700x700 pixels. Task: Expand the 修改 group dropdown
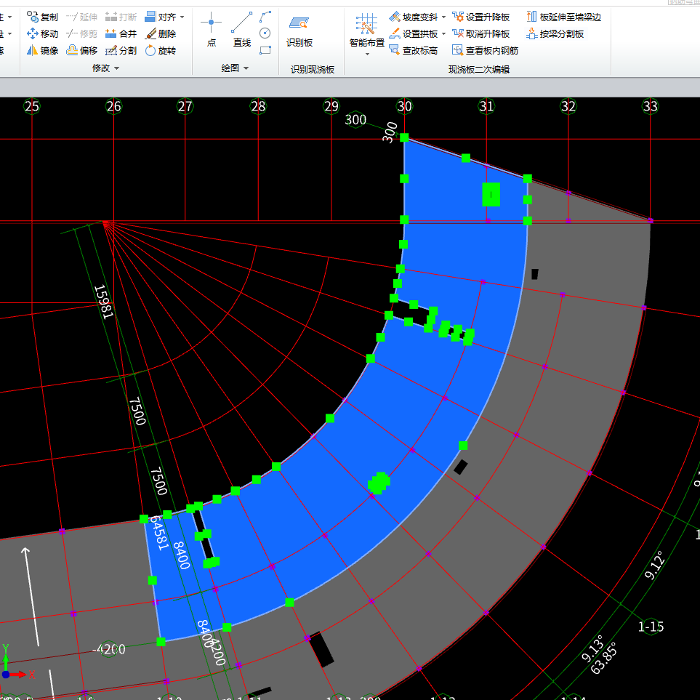point(117,68)
